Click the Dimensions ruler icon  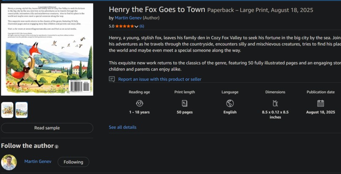coord(275,103)
